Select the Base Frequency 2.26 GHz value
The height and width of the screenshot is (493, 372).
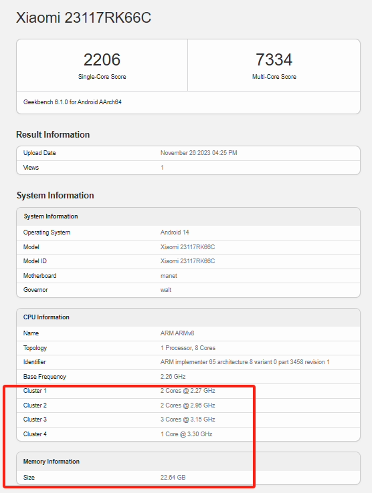[x=173, y=377]
